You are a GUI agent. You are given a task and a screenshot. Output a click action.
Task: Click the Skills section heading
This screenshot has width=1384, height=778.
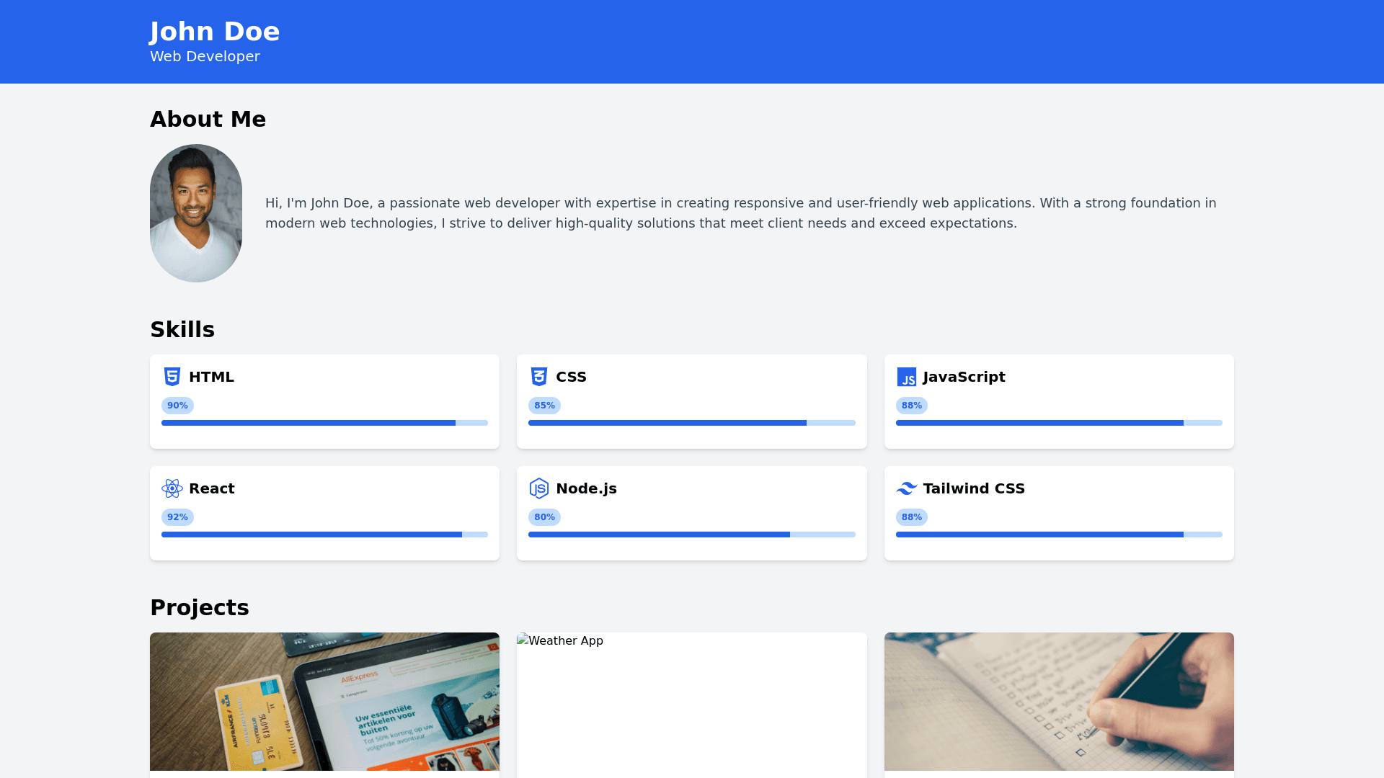[182, 329]
